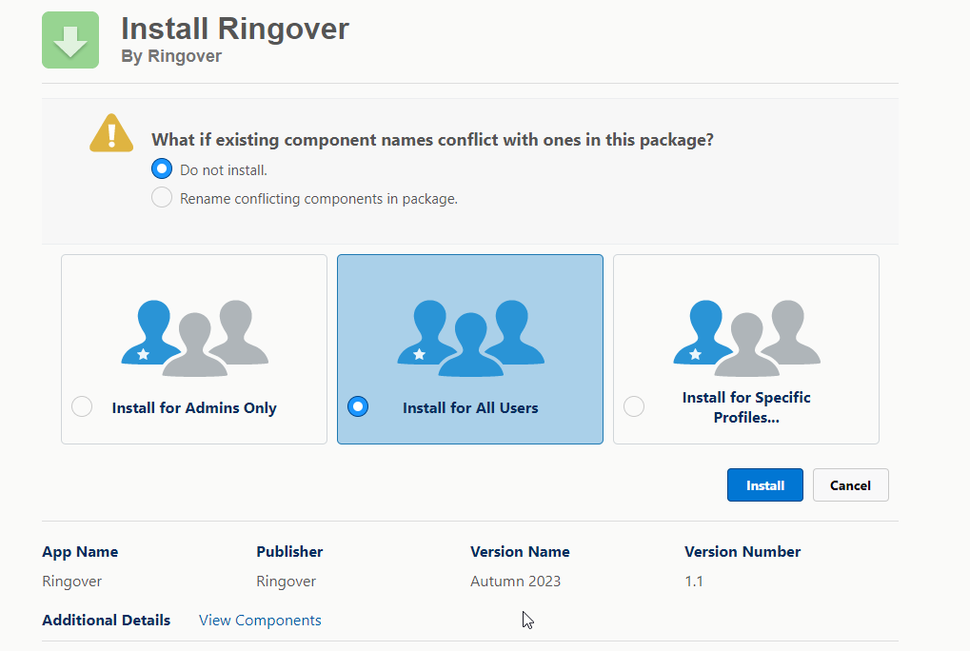Open the View Components link
The width and height of the screenshot is (970, 651).
click(259, 620)
